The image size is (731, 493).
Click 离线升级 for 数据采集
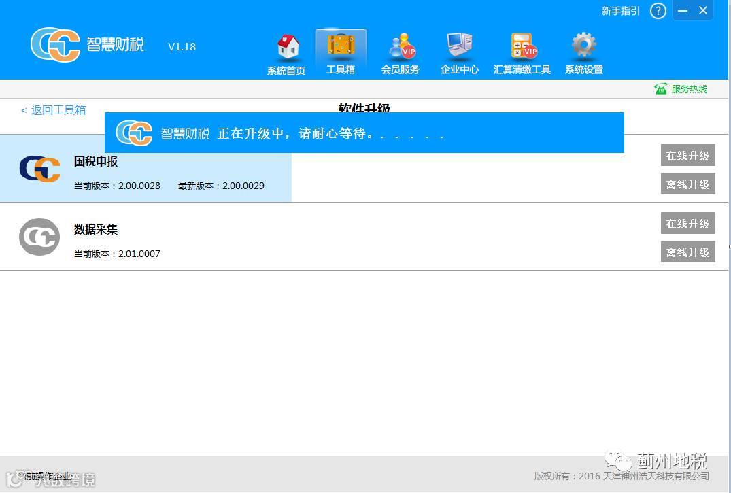pyautogui.click(x=687, y=252)
